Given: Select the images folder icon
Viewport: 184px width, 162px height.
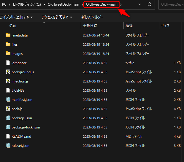Looking at the screenshot, I should 8,53.
